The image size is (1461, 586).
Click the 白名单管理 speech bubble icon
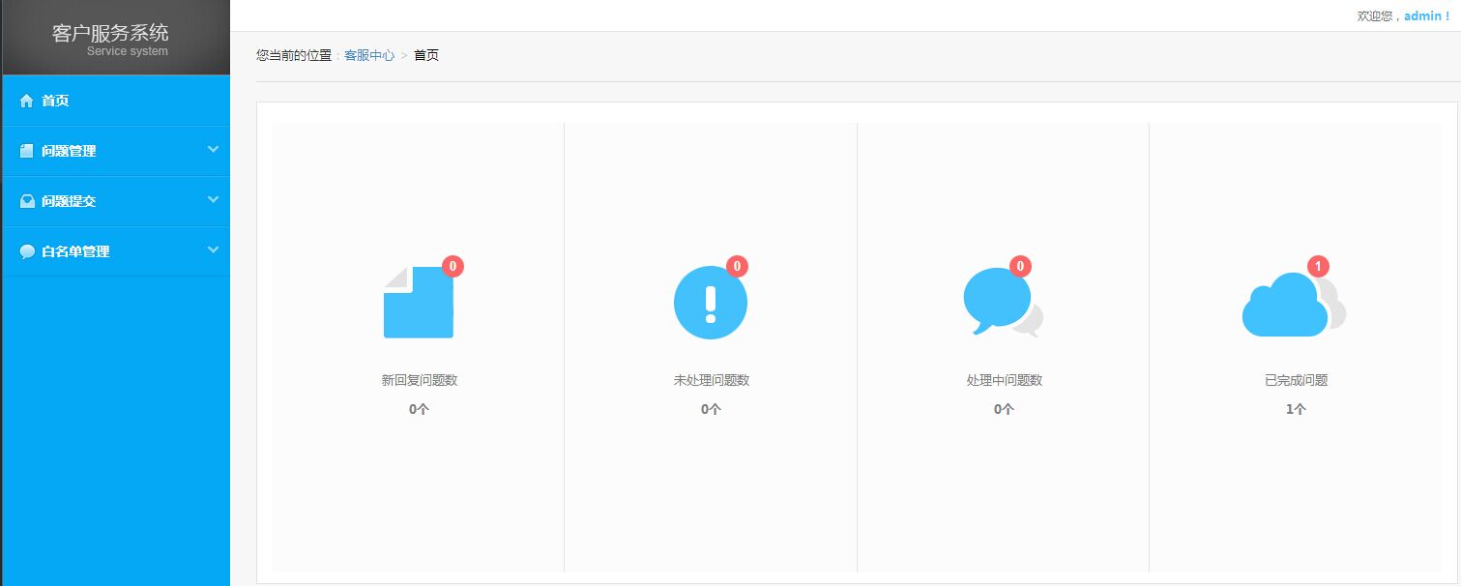click(x=27, y=251)
